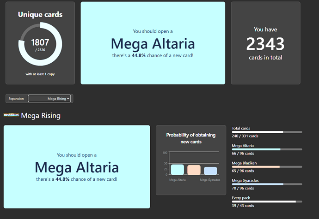Click the 'Mega Gyarados' chart axis label
The height and width of the screenshot is (219, 319).
[x=210, y=180]
